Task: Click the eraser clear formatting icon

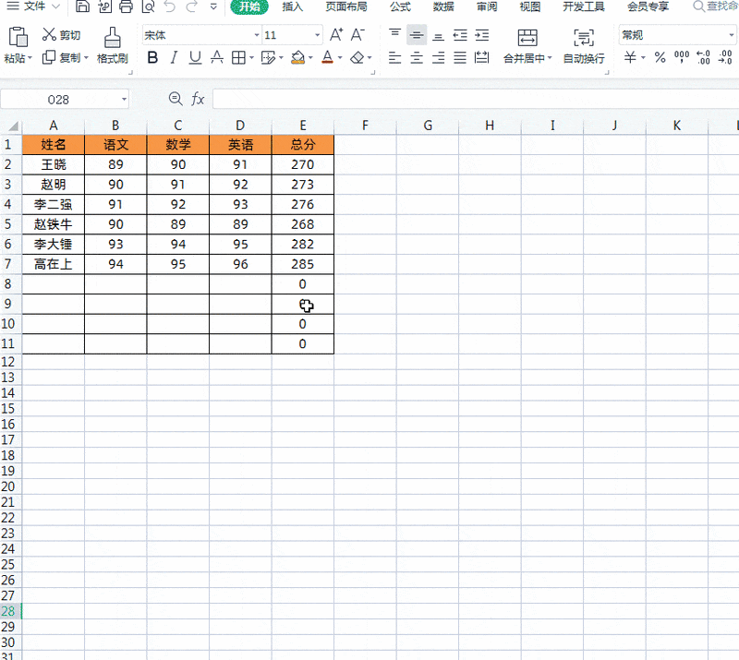Action: pos(357,57)
